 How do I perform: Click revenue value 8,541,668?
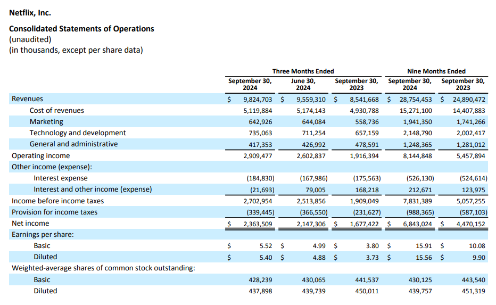click(364, 100)
